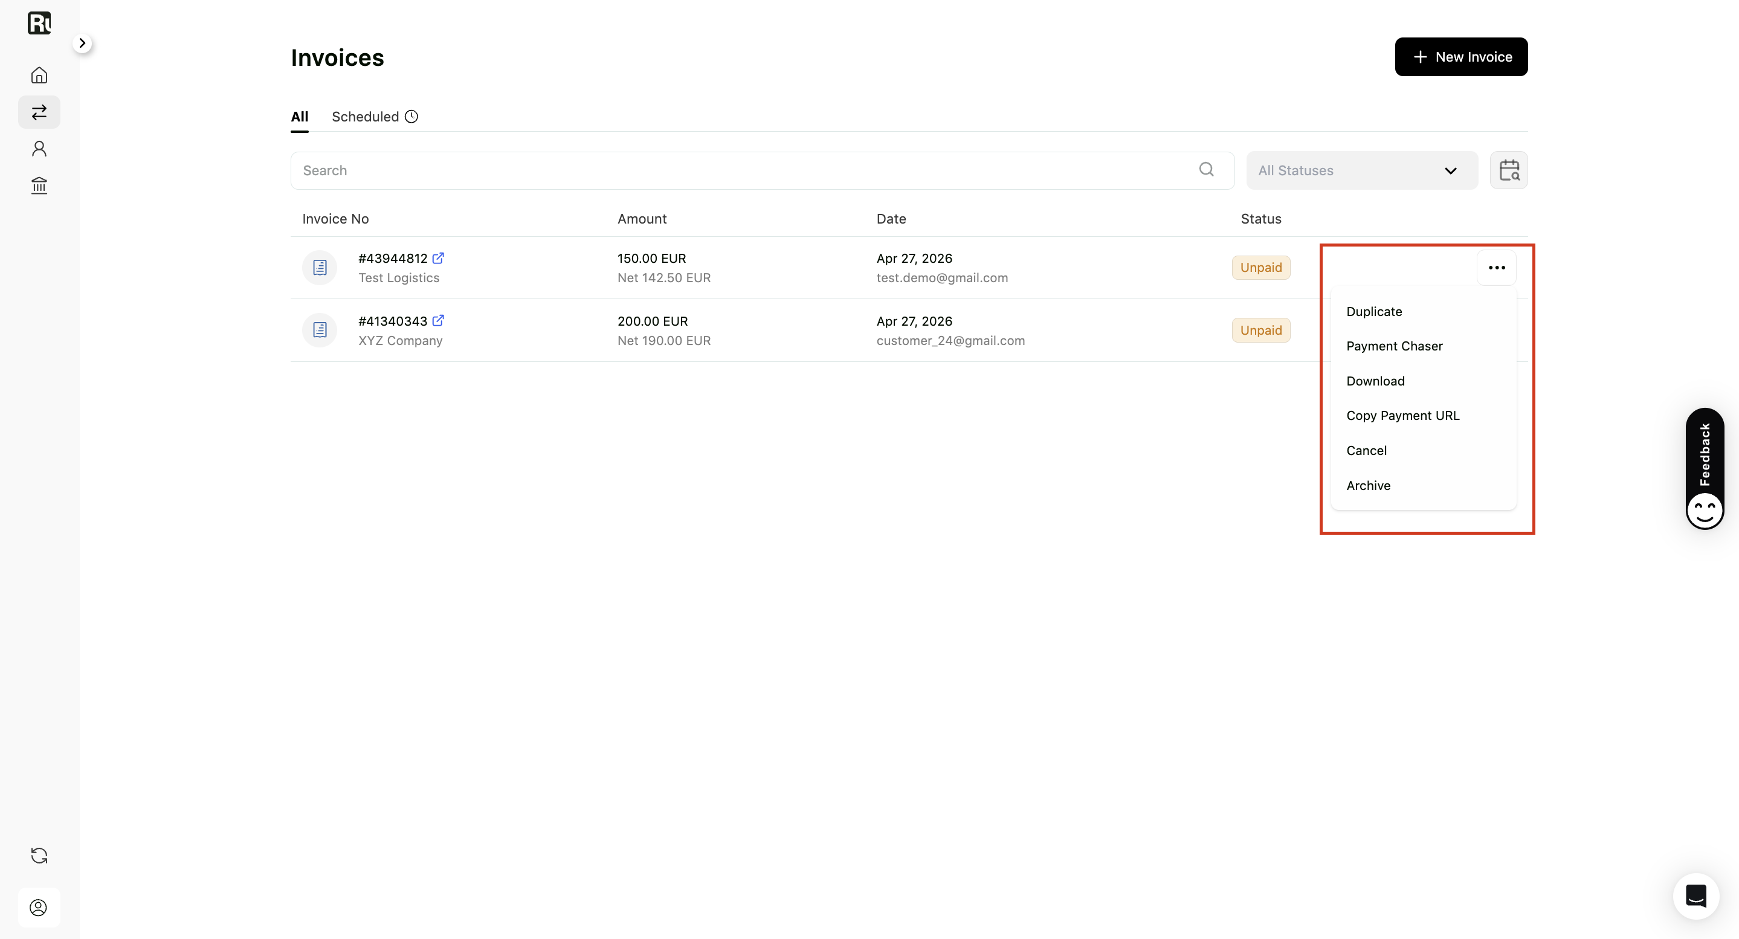Expand the sidebar with the arrow button

82,43
